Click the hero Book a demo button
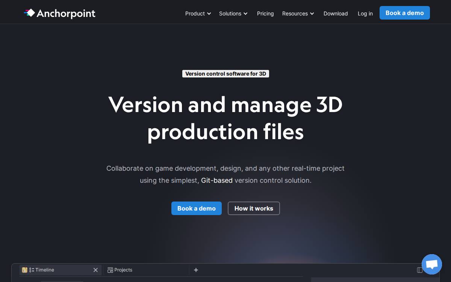 [x=197, y=208]
